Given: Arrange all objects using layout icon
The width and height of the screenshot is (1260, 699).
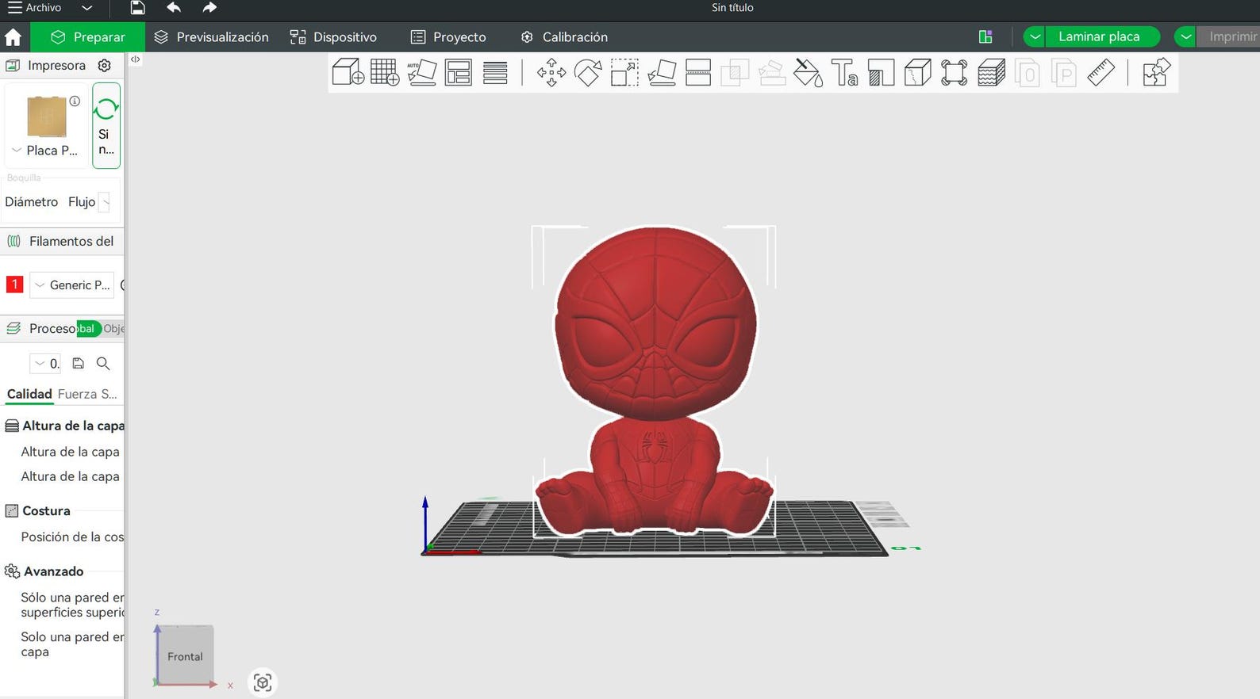Looking at the screenshot, I should pos(459,73).
